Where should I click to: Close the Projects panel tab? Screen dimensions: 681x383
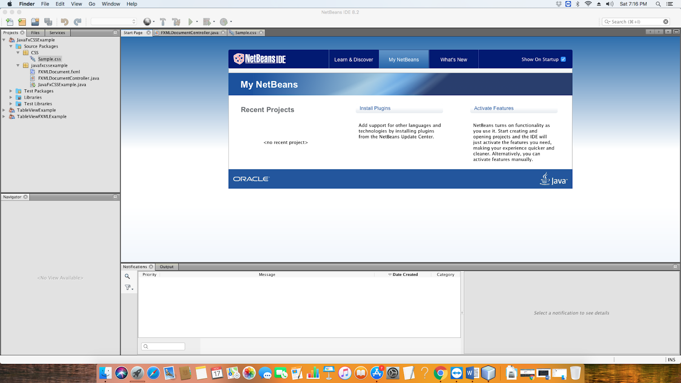pyautogui.click(x=23, y=33)
